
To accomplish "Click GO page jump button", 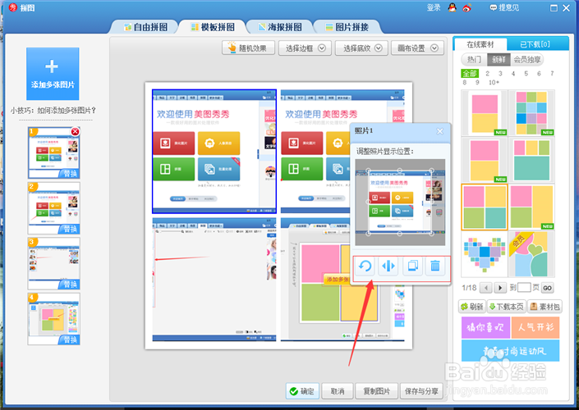I will [x=547, y=288].
